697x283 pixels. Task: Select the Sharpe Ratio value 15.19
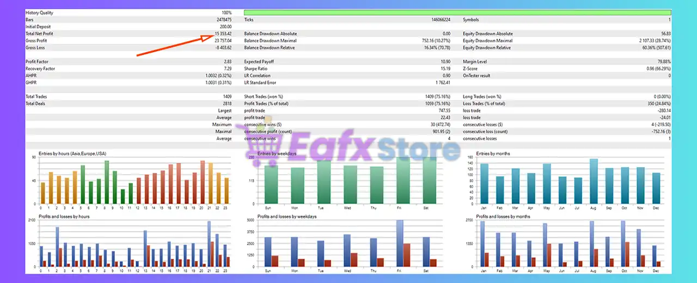[x=445, y=69]
